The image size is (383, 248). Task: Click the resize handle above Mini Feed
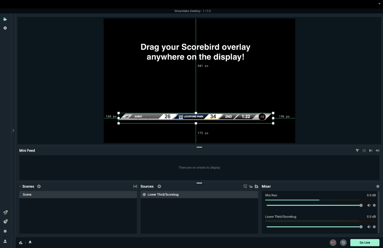pyautogui.click(x=199, y=147)
